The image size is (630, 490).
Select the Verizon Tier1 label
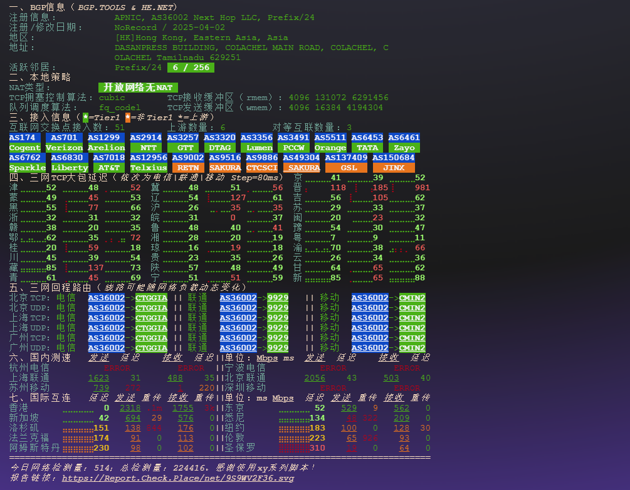click(x=65, y=148)
